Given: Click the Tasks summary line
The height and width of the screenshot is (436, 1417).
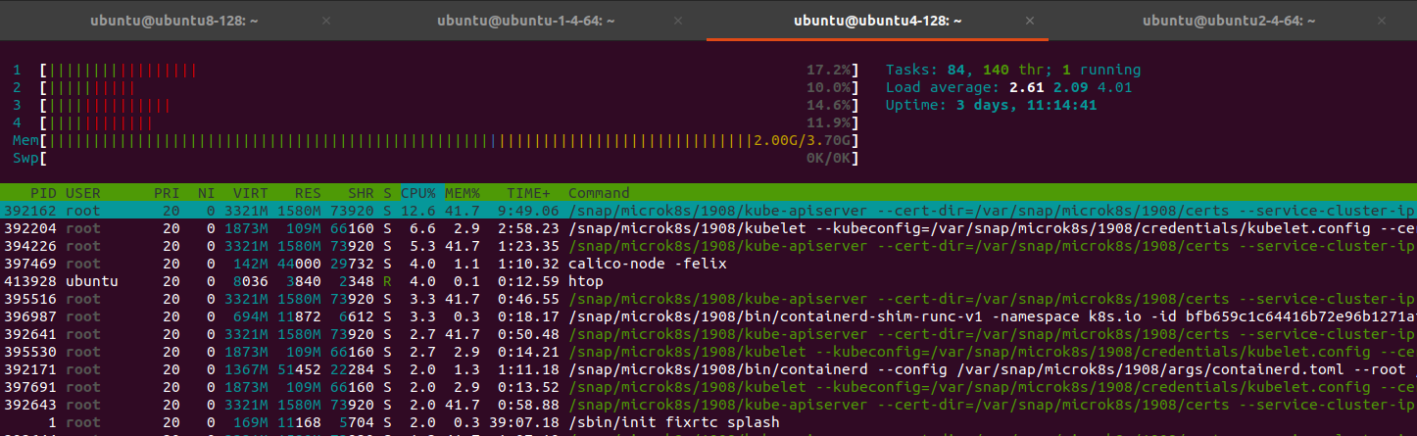Looking at the screenshot, I should pos(1012,71).
